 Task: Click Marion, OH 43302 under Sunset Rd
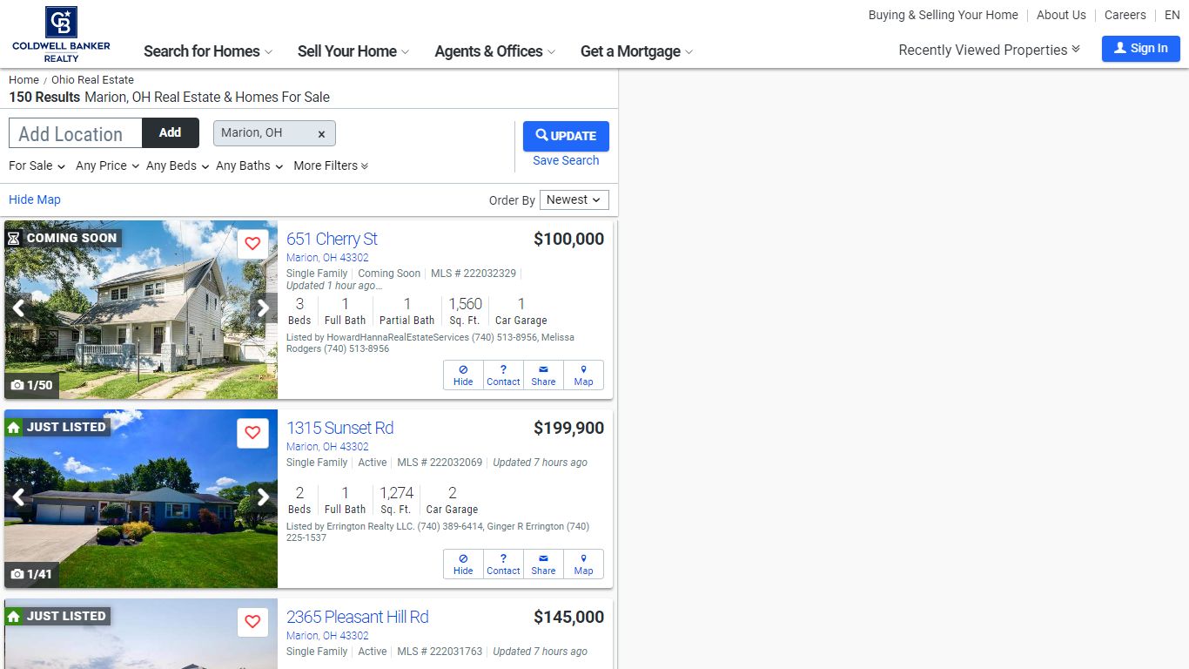327,447
